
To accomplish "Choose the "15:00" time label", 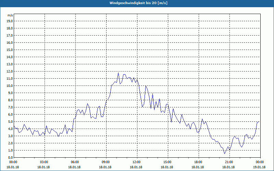I will coord(168,162).
